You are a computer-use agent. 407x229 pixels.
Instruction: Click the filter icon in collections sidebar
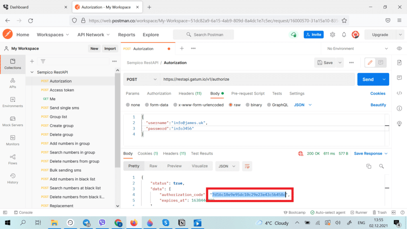coord(43,61)
